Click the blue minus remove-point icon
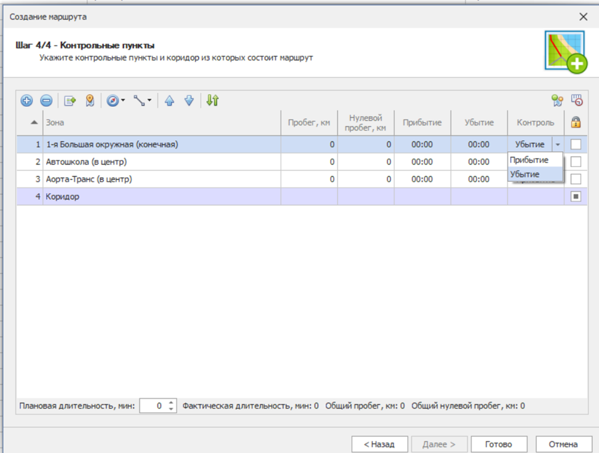Image resolution: width=599 pixels, height=453 pixels. [x=47, y=101]
